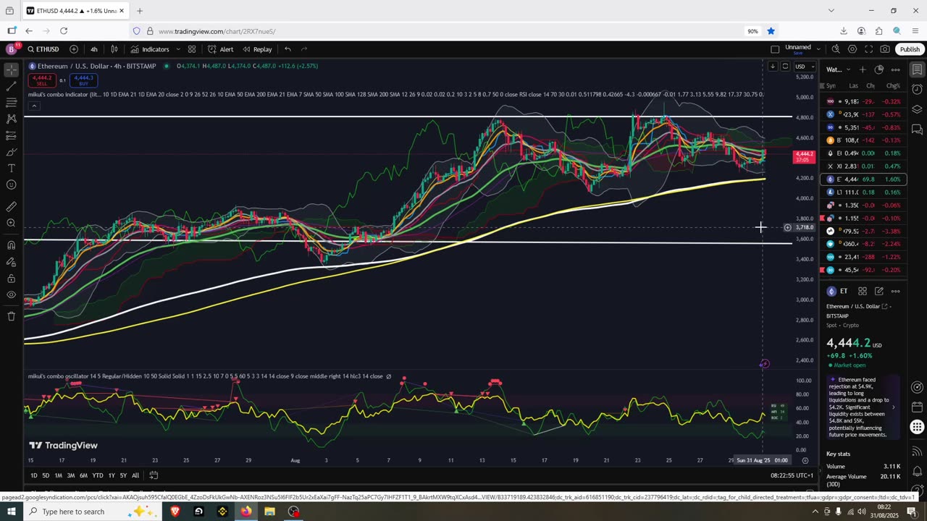Undo the last chart action
The width and height of the screenshot is (927, 521).
[x=288, y=49]
